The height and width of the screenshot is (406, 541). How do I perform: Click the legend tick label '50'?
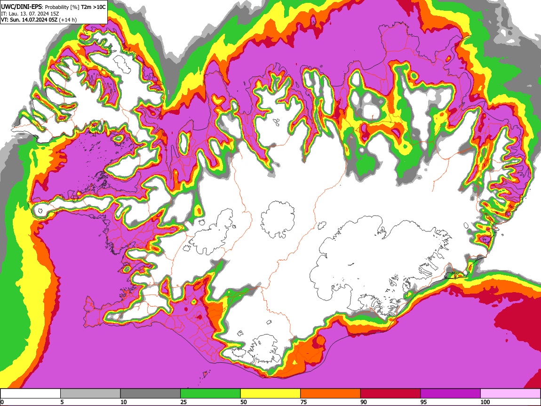pyautogui.click(x=244, y=402)
